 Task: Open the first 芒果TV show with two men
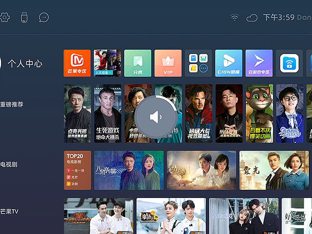click(x=98, y=216)
